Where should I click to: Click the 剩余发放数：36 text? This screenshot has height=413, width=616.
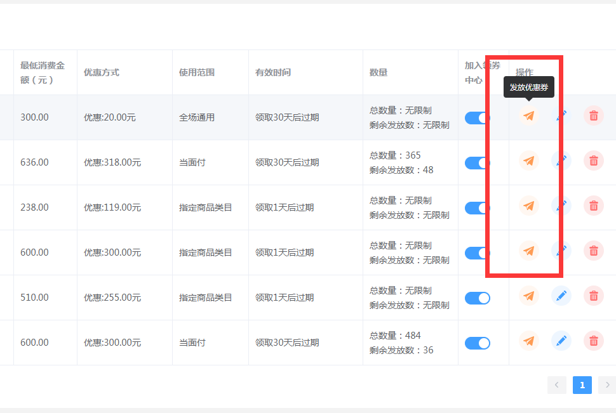(401, 350)
